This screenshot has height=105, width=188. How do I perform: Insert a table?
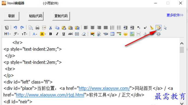click(x=112, y=34)
